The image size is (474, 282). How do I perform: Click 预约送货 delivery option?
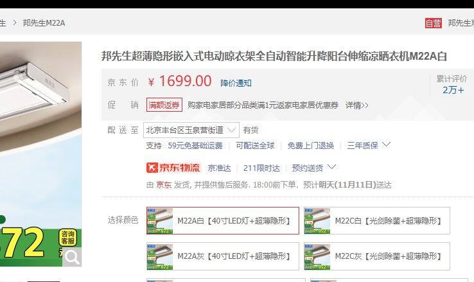[x=307, y=168]
